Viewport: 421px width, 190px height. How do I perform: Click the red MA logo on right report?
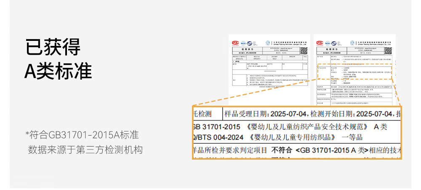point(320,43)
